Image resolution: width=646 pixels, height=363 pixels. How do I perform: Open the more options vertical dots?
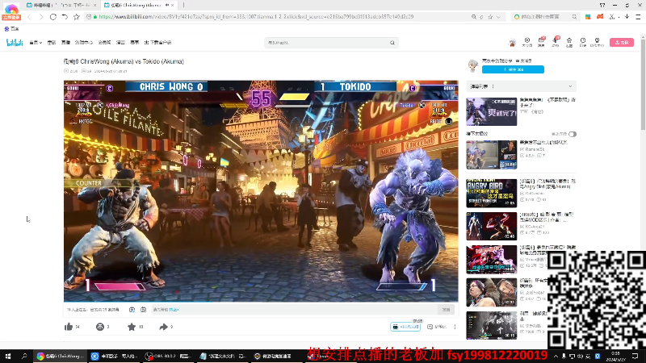tap(455, 327)
